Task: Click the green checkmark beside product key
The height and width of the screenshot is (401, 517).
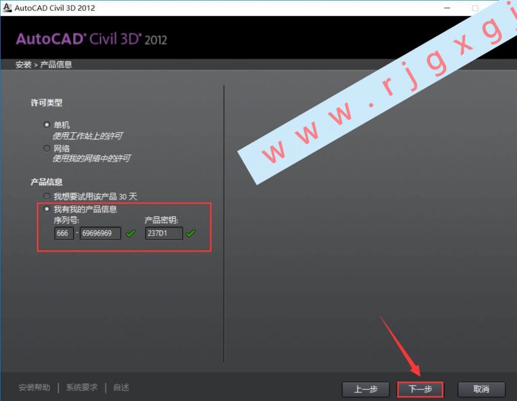Action: [190, 233]
